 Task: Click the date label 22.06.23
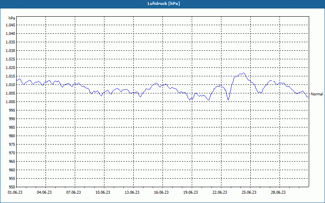click(220, 192)
